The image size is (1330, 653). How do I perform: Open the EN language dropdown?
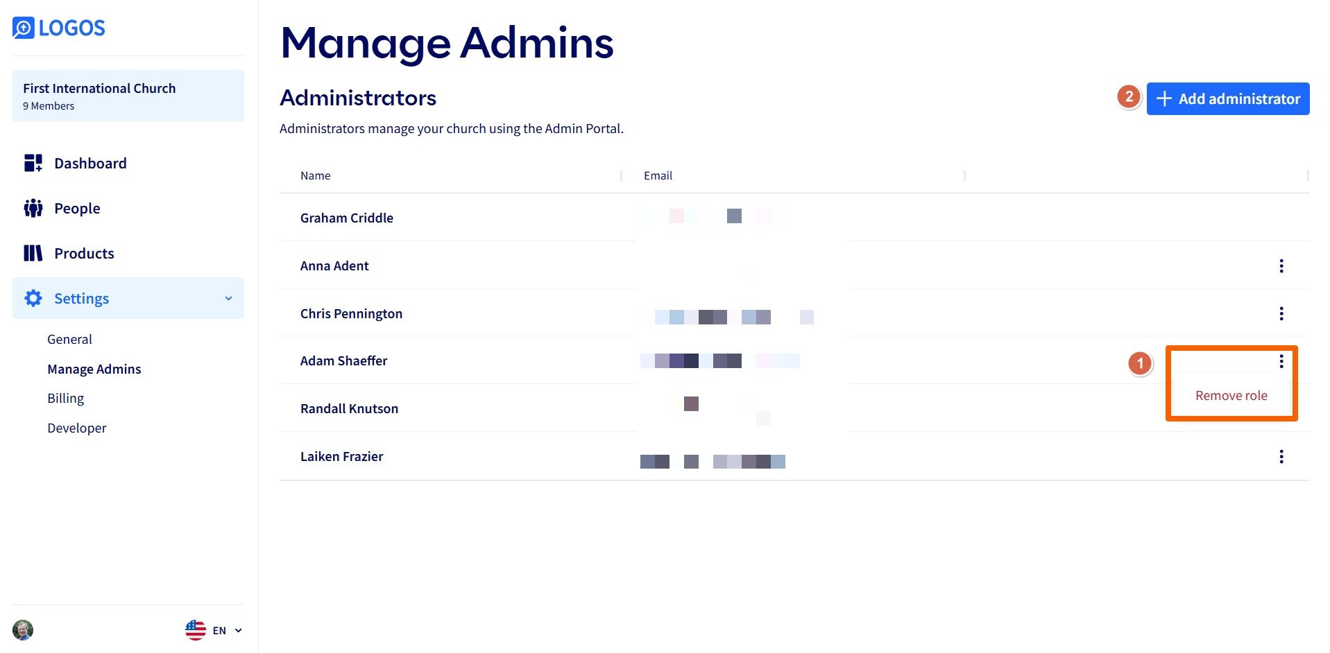coord(227,631)
